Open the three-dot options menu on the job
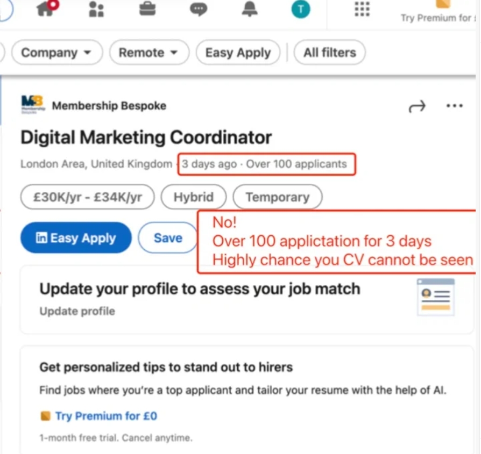The height and width of the screenshot is (454, 481). (455, 106)
